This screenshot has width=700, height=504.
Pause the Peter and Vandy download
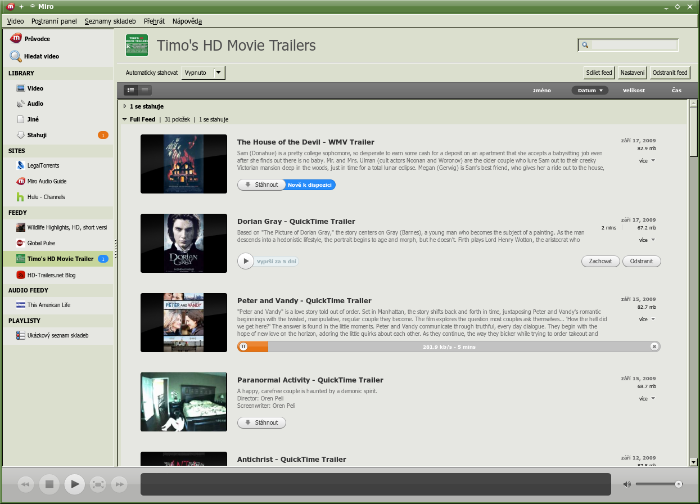[x=243, y=346]
